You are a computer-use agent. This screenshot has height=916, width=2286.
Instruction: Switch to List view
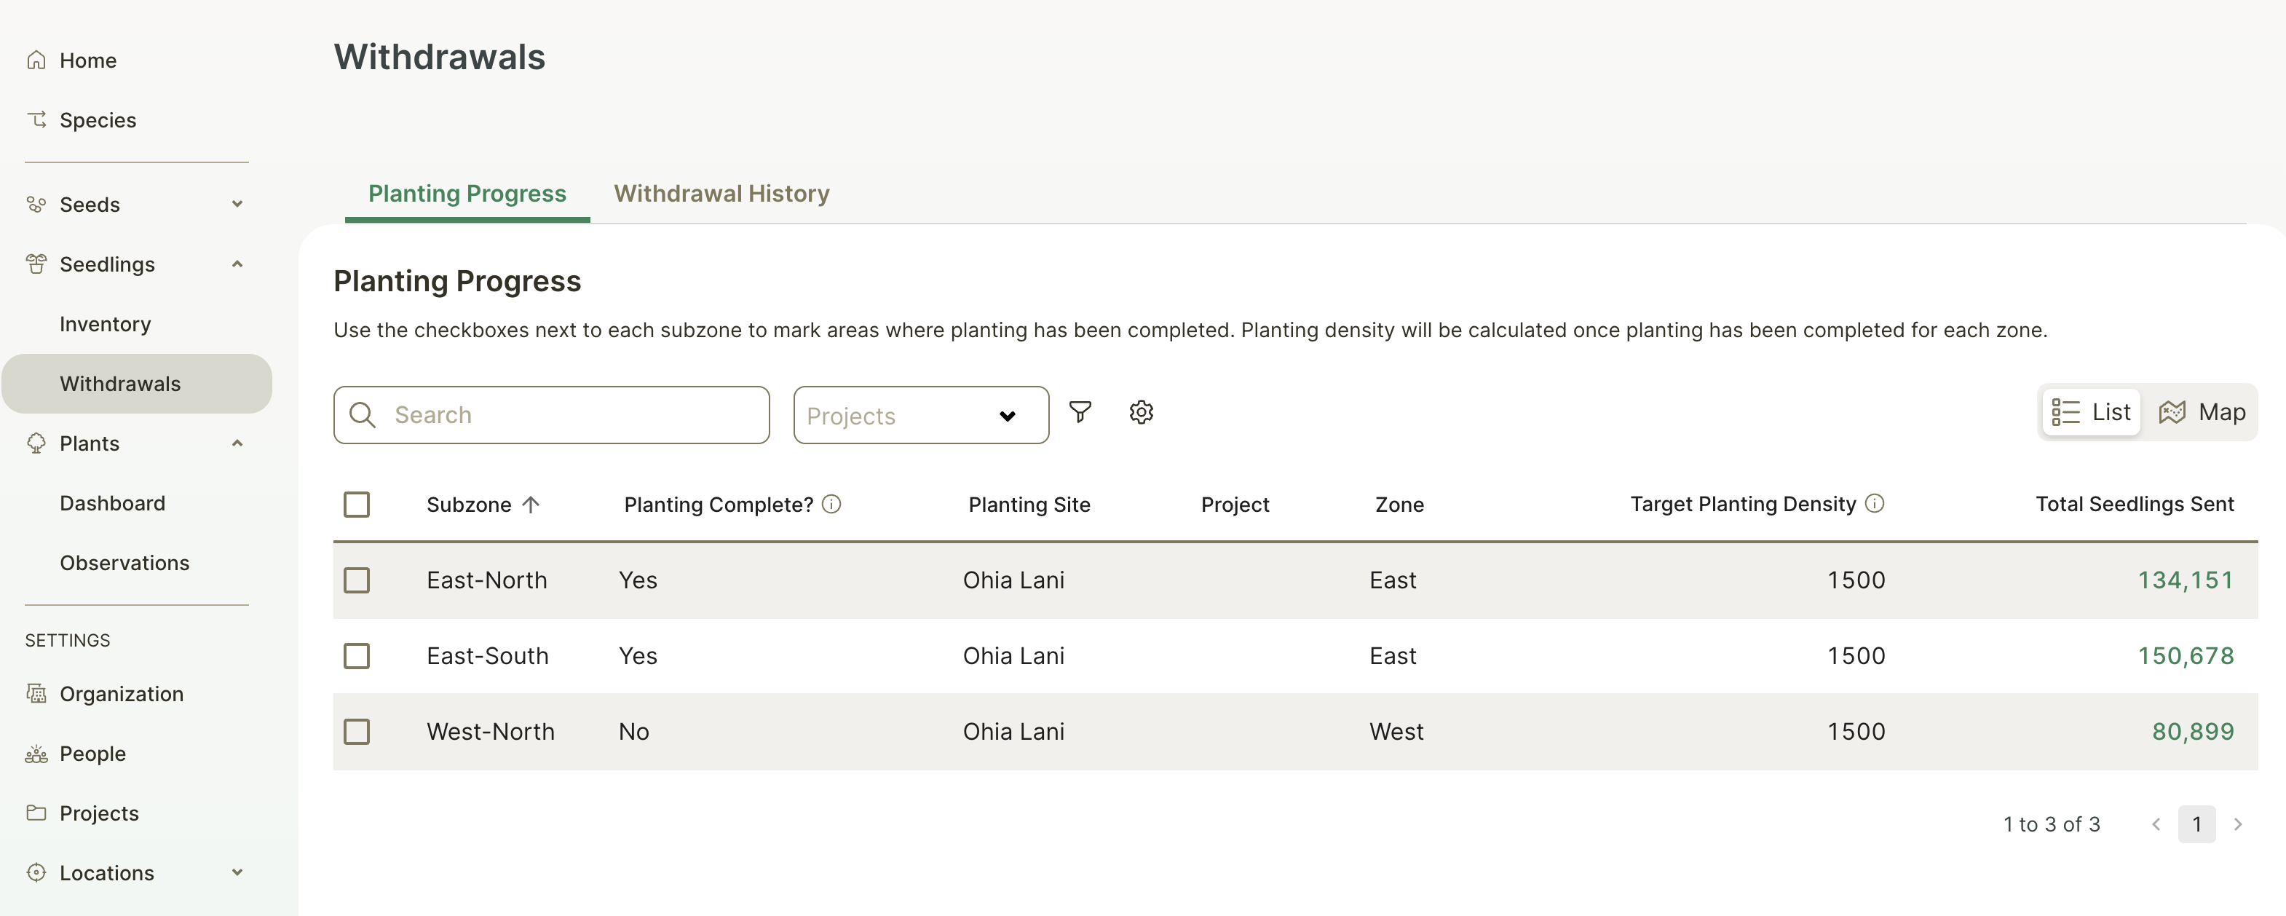coord(2091,412)
